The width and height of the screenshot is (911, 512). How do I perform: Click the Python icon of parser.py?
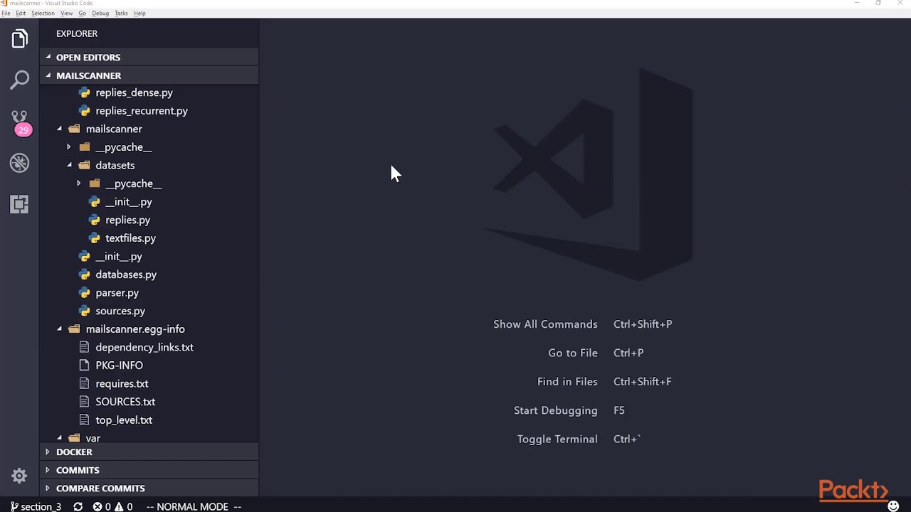pos(85,292)
